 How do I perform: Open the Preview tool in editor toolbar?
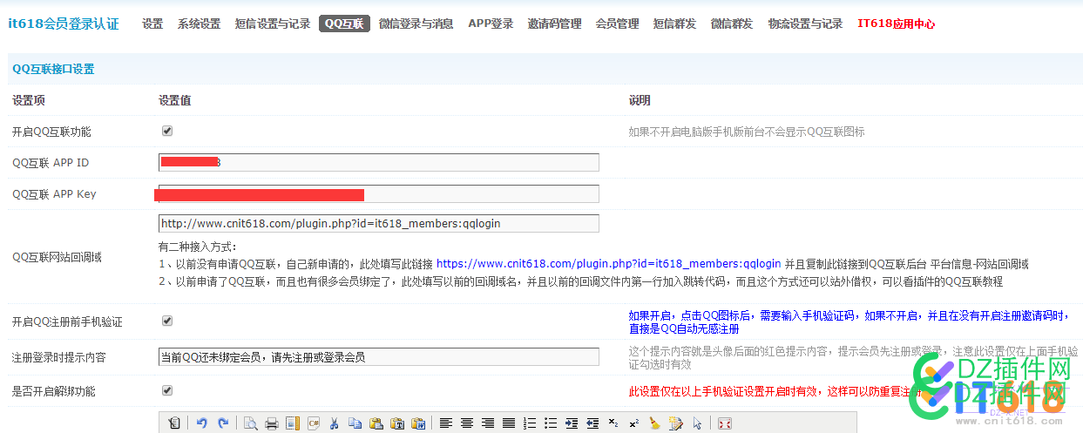pos(251,423)
